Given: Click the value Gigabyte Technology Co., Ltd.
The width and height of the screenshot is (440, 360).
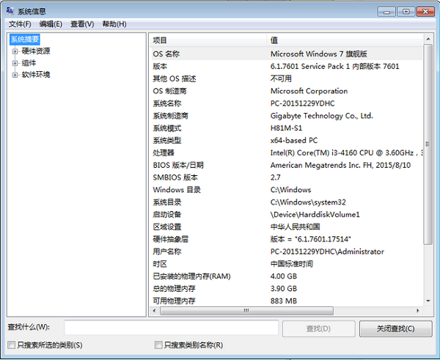Looking at the screenshot, I should [322, 116].
